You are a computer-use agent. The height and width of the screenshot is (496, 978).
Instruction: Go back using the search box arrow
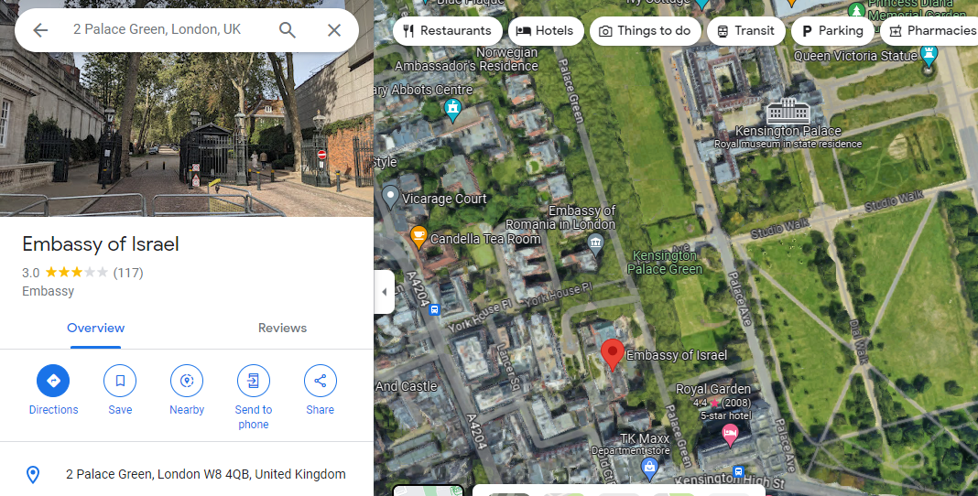(40, 30)
